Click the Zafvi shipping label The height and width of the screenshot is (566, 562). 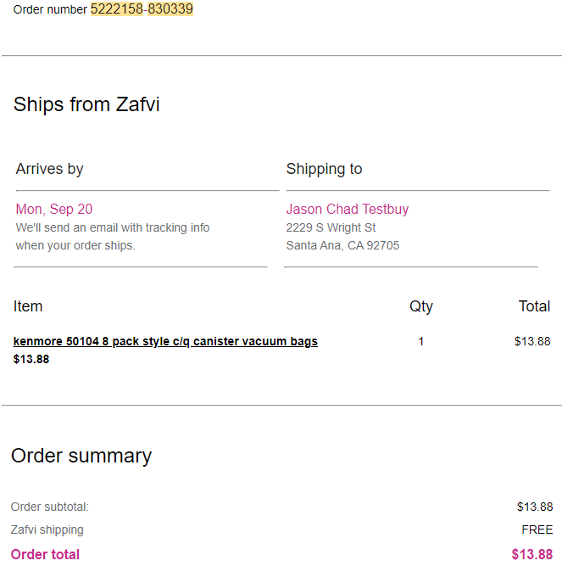[x=47, y=530]
